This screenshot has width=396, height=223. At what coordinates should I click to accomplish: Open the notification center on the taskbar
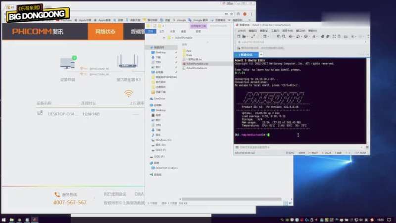[x=390, y=220]
